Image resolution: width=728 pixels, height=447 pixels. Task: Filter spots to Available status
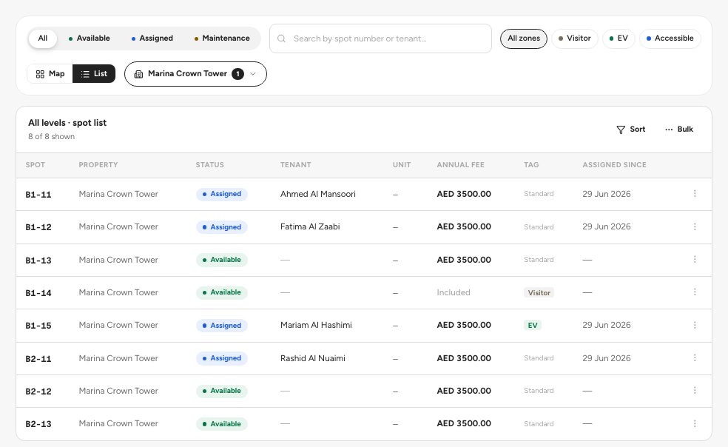click(x=89, y=38)
